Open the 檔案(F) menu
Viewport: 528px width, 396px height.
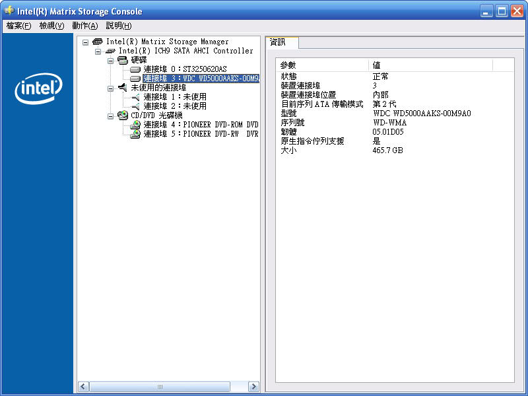(19, 26)
